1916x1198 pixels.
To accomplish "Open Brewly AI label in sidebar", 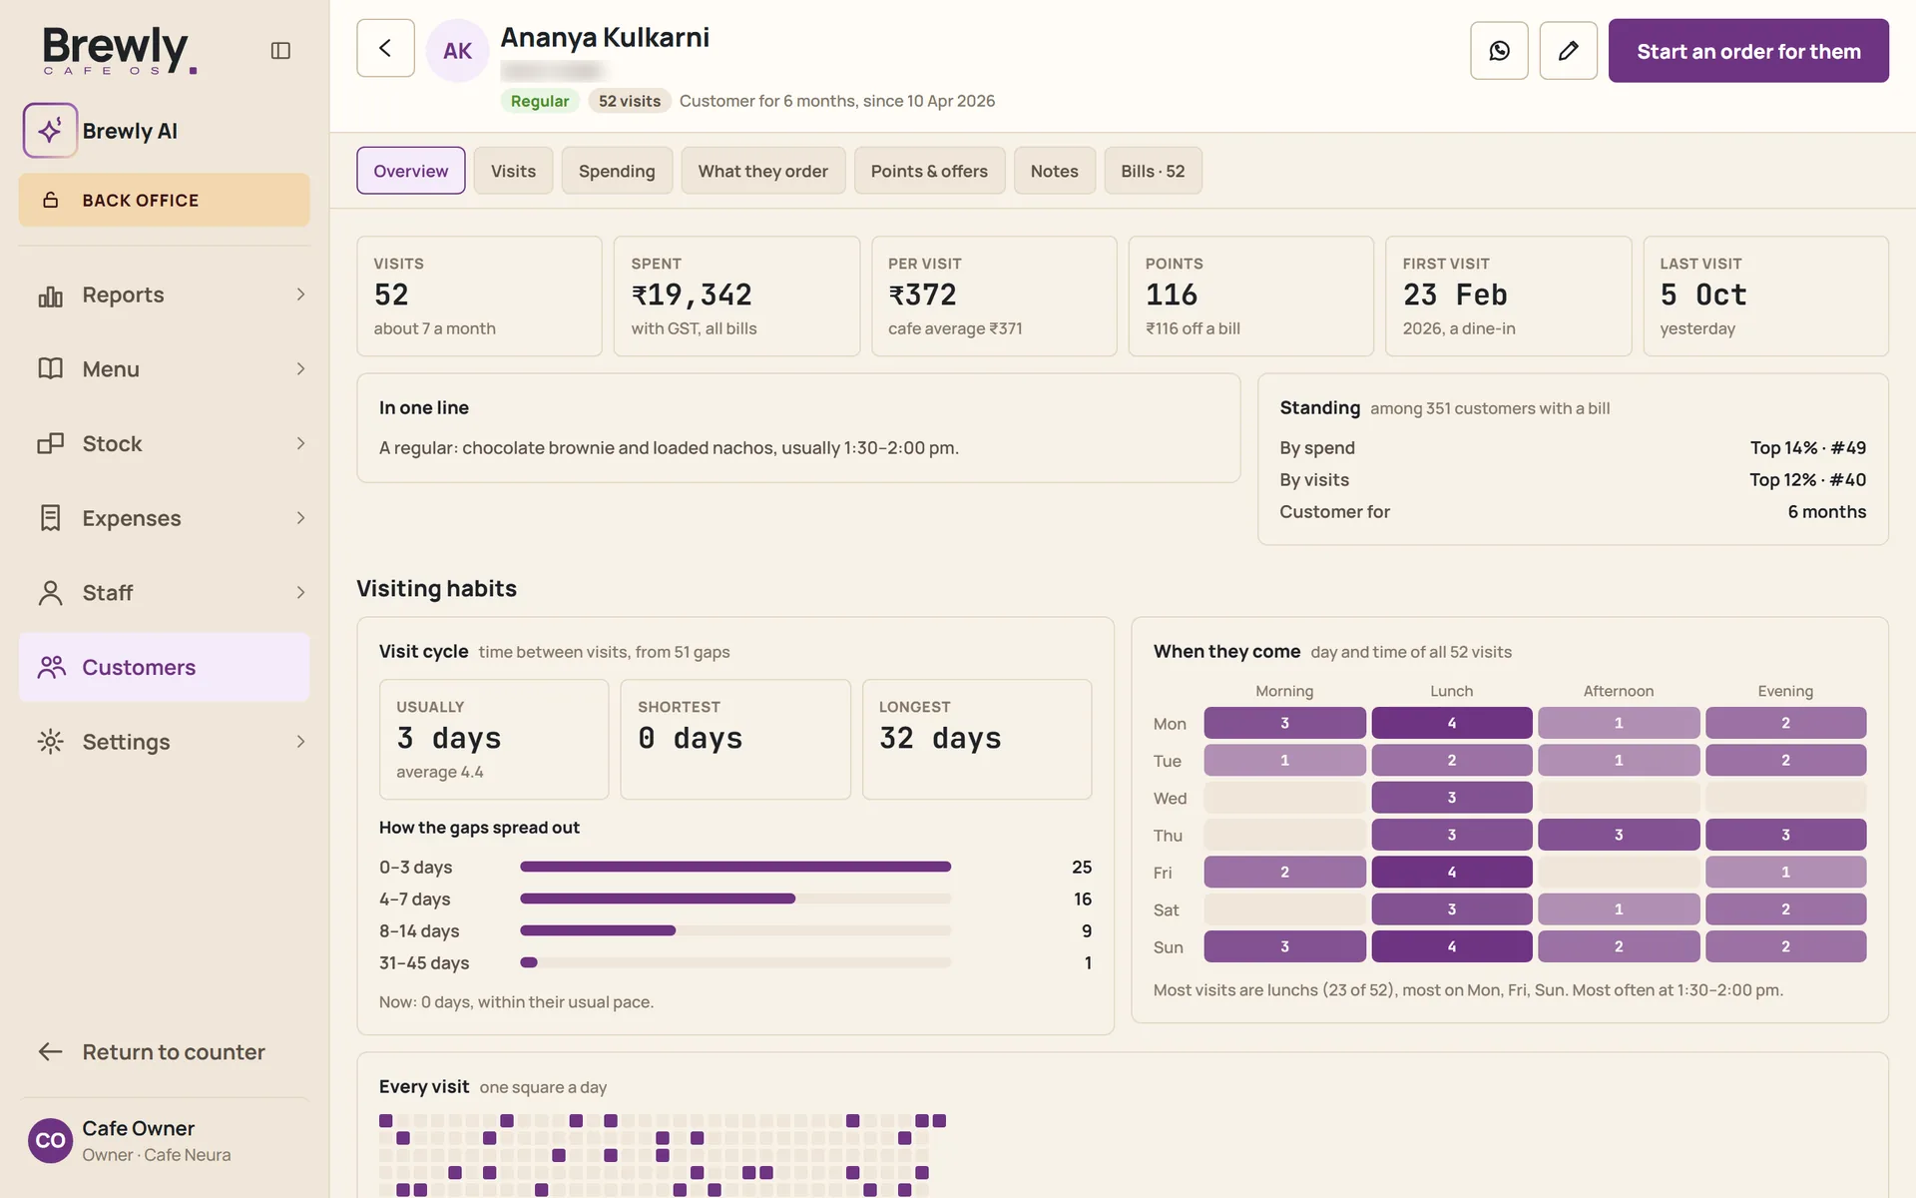I will [130, 131].
